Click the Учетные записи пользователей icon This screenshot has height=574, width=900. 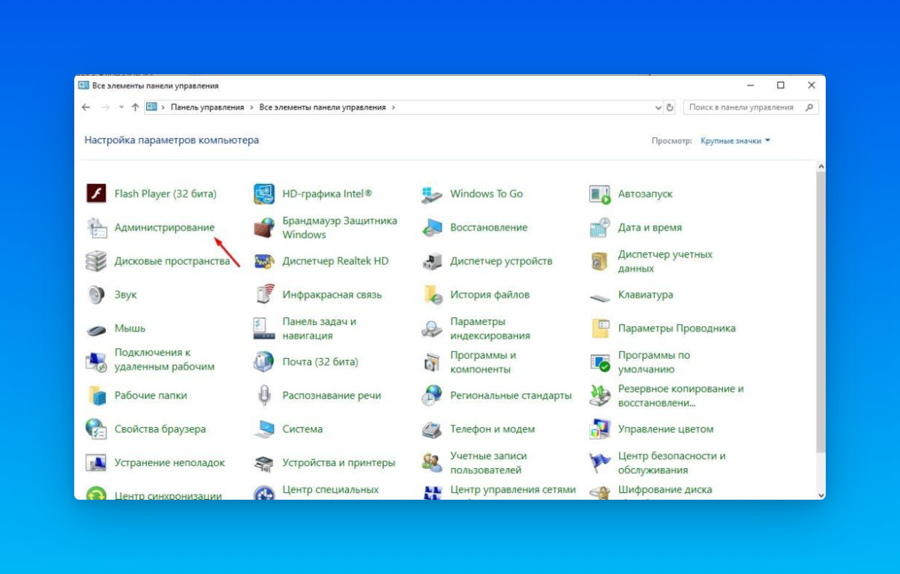coord(432,463)
